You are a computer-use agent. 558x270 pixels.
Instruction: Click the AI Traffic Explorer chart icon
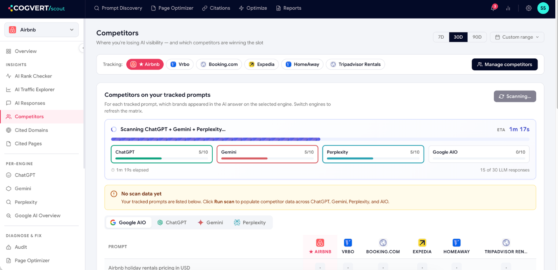click(x=9, y=89)
